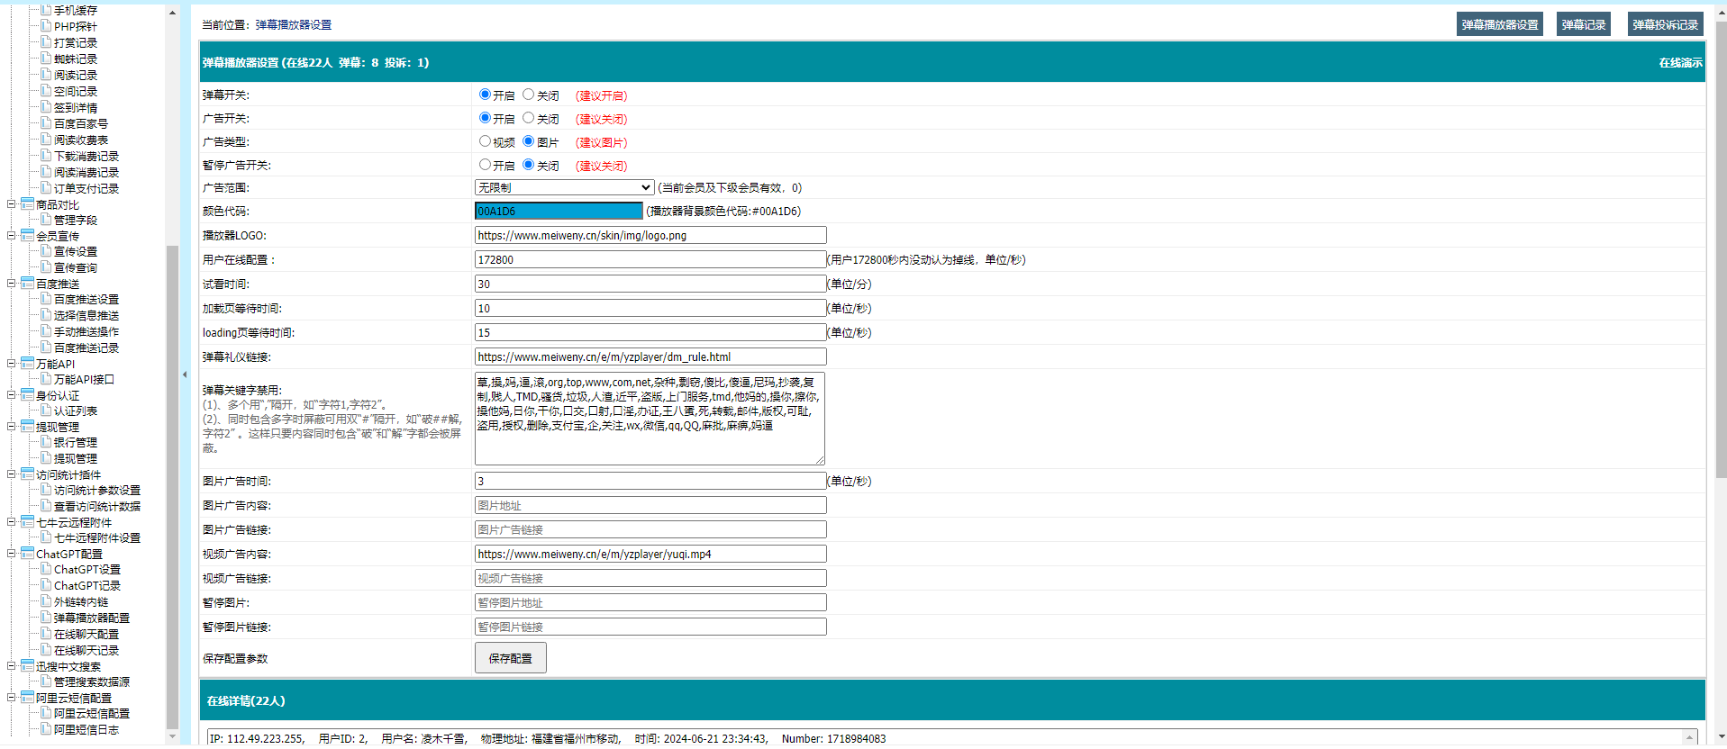
Task: Open the 在线演示 link
Action: point(1681,63)
